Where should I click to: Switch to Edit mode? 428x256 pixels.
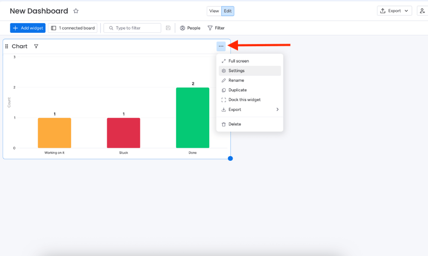(x=228, y=11)
